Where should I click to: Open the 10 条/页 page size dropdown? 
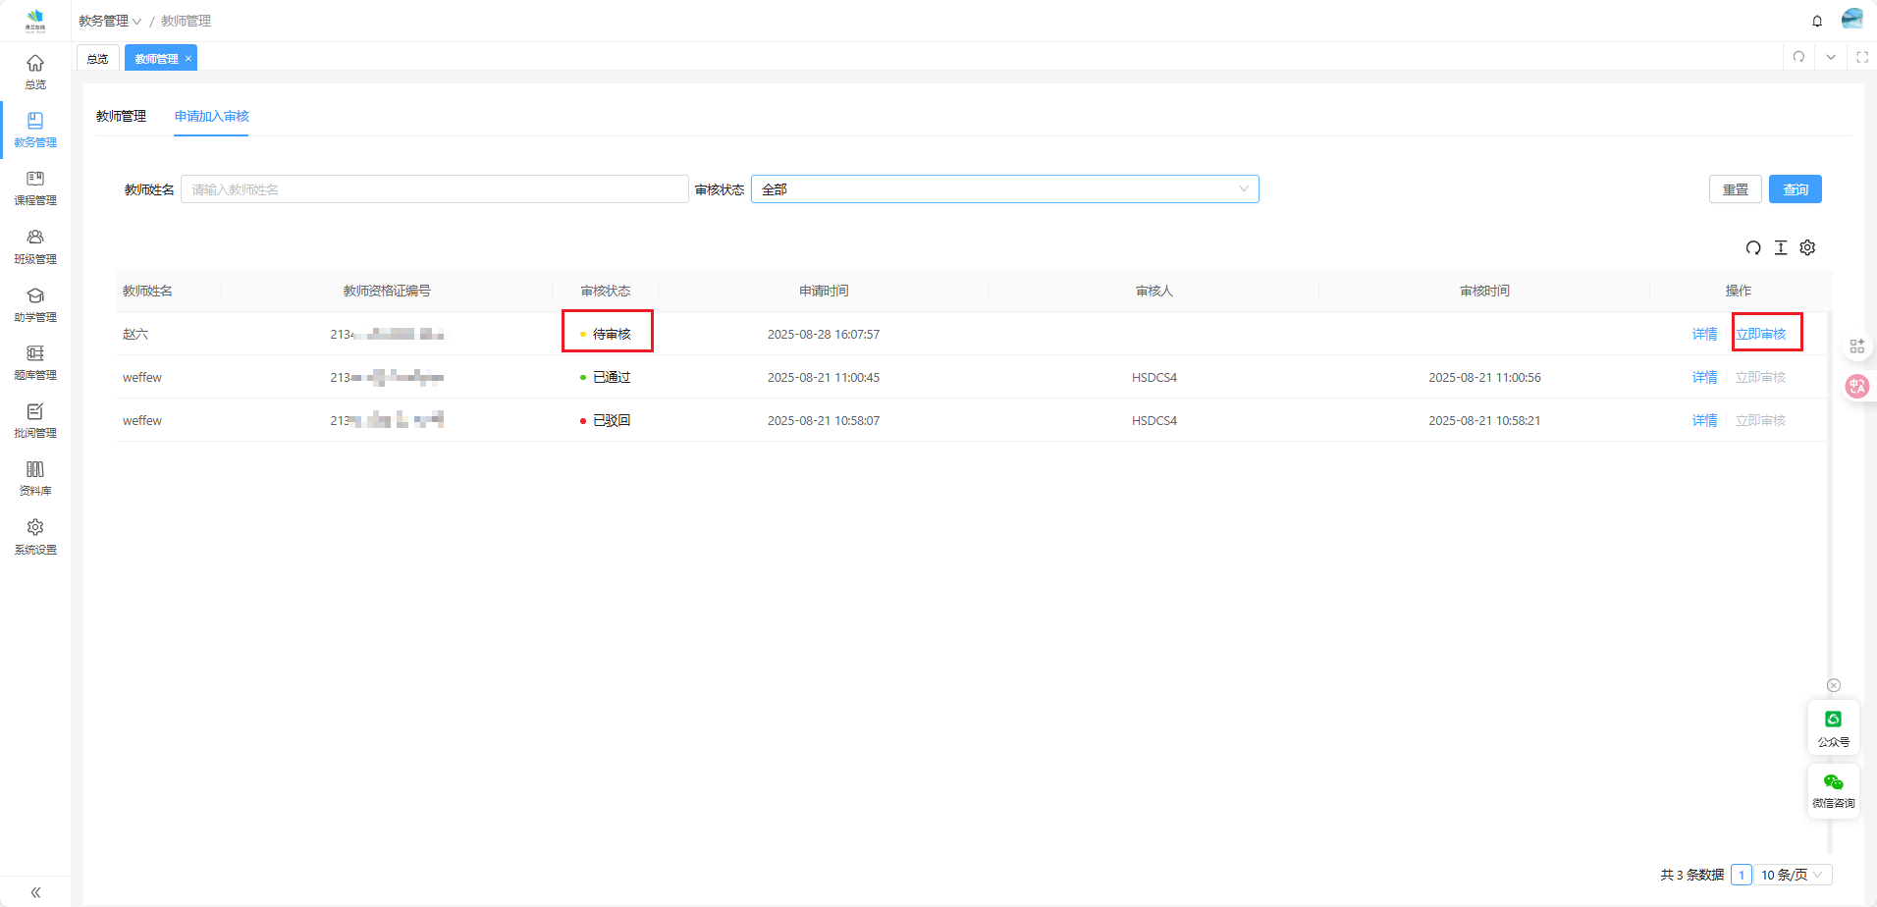[1793, 875]
